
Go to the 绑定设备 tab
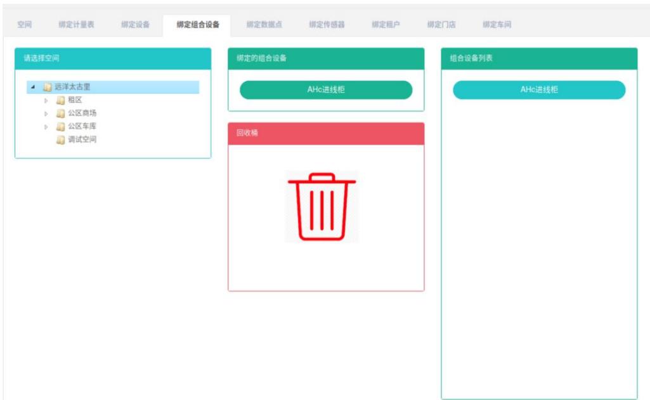coord(136,25)
